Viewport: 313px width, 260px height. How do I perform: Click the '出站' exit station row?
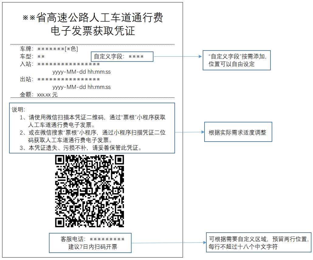(x=60, y=79)
